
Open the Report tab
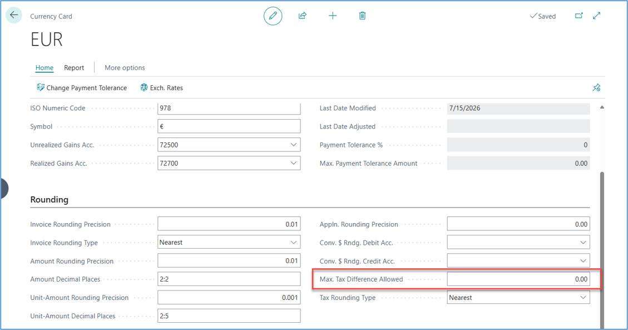(74, 68)
